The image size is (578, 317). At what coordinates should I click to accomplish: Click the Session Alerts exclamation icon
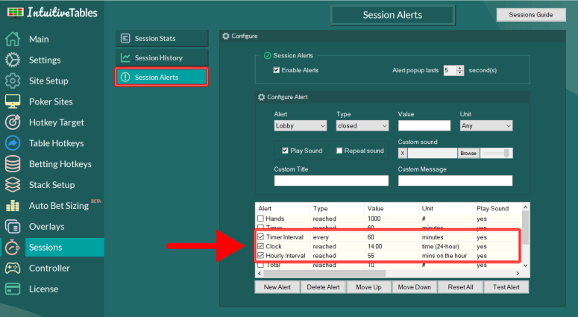tap(125, 77)
